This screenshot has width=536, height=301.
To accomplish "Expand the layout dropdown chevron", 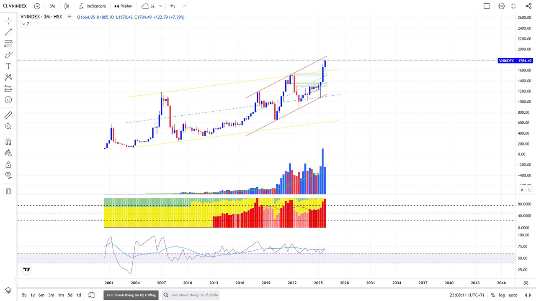I will pos(161,6).
